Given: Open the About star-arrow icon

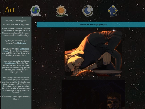Looking at the screenshot, I should click(113, 11).
